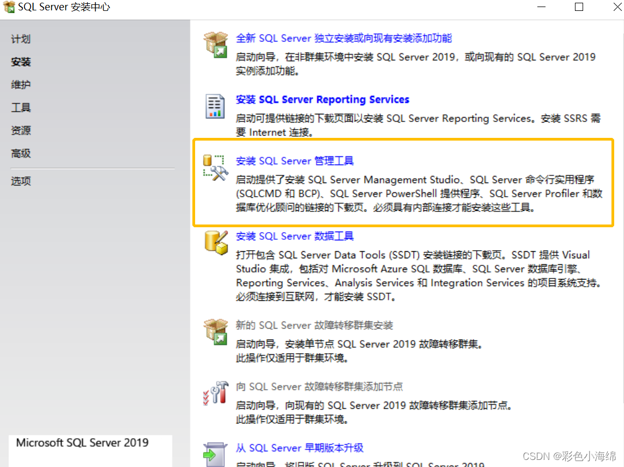Viewport: 624px width, 467px height.
Task: Click the description starting 启动提供了安装 SQL Server Management Studio
Action: 419,194
